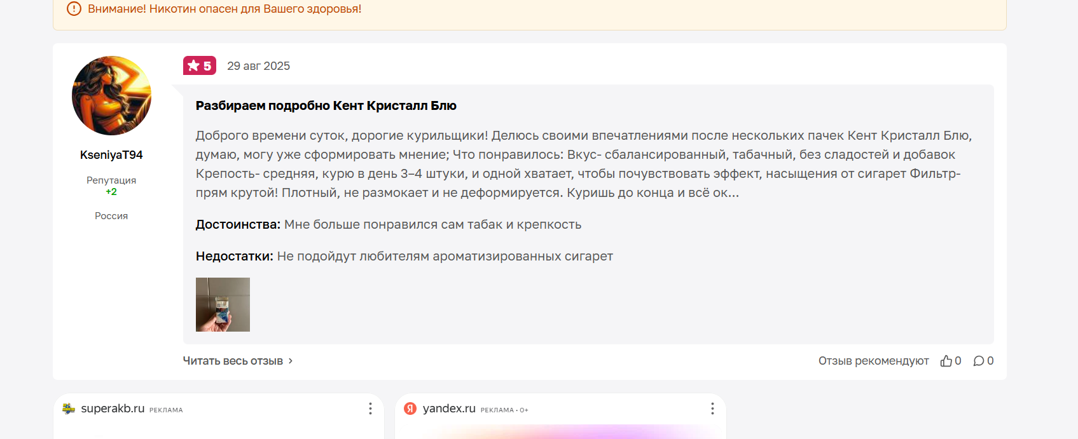The image size is (1078, 439).
Task: Open the cigarette pack photo thumbnail
Action: [223, 304]
